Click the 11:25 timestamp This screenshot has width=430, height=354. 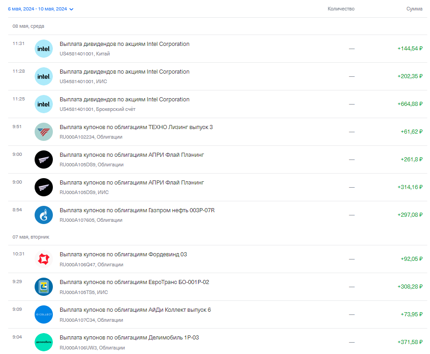click(18, 99)
